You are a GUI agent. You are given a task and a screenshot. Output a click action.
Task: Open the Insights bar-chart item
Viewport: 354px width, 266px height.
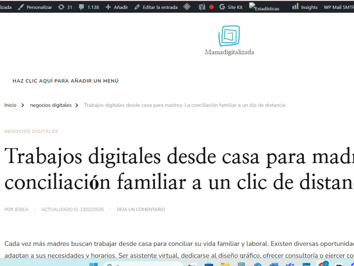click(305, 7)
